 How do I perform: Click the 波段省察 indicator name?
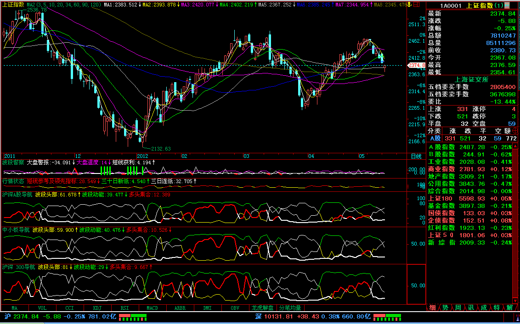(x=13, y=162)
